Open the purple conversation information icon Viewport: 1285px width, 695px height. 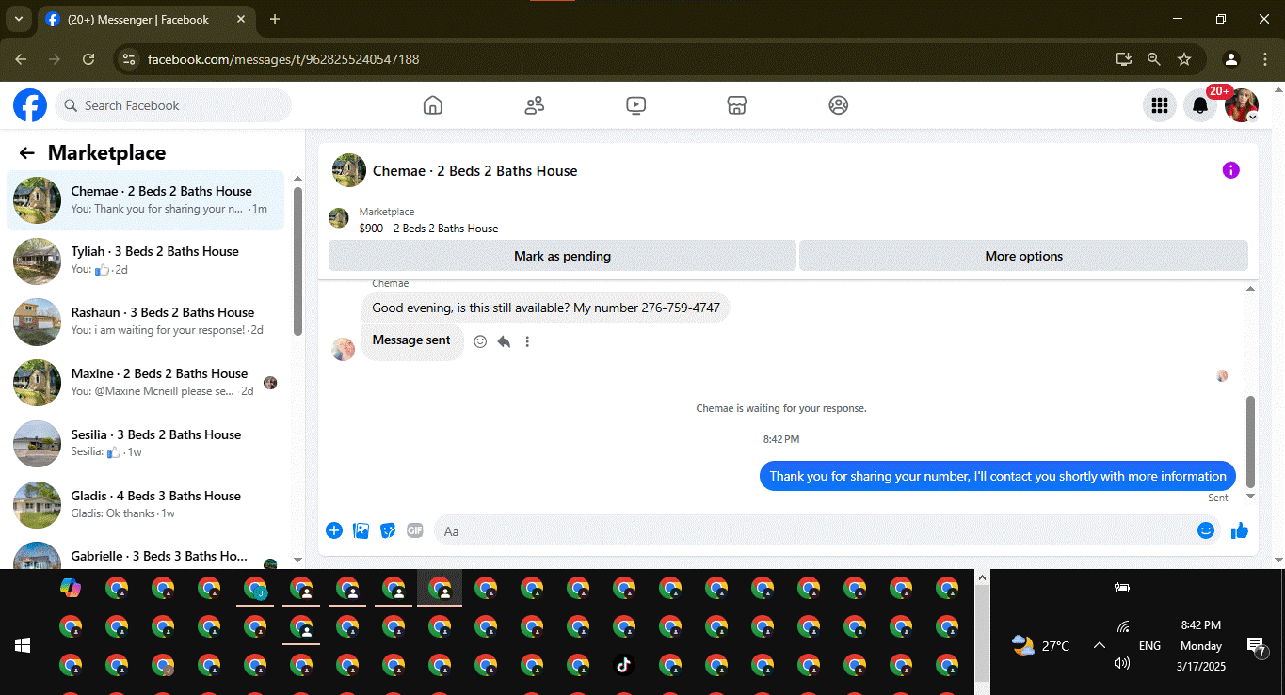[1230, 170]
